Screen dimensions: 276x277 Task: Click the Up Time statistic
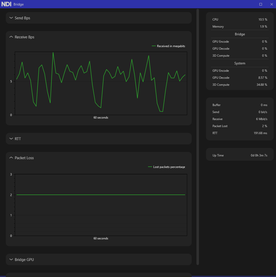pos(240,155)
